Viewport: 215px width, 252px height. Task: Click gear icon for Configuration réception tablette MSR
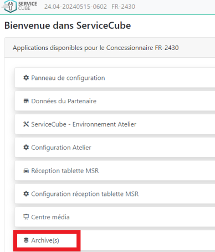point(26,194)
